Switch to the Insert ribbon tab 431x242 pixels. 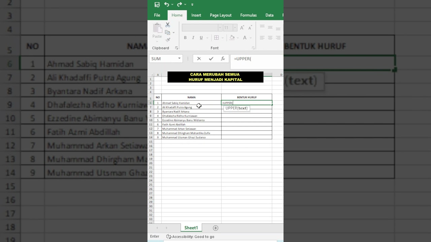tap(196, 15)
